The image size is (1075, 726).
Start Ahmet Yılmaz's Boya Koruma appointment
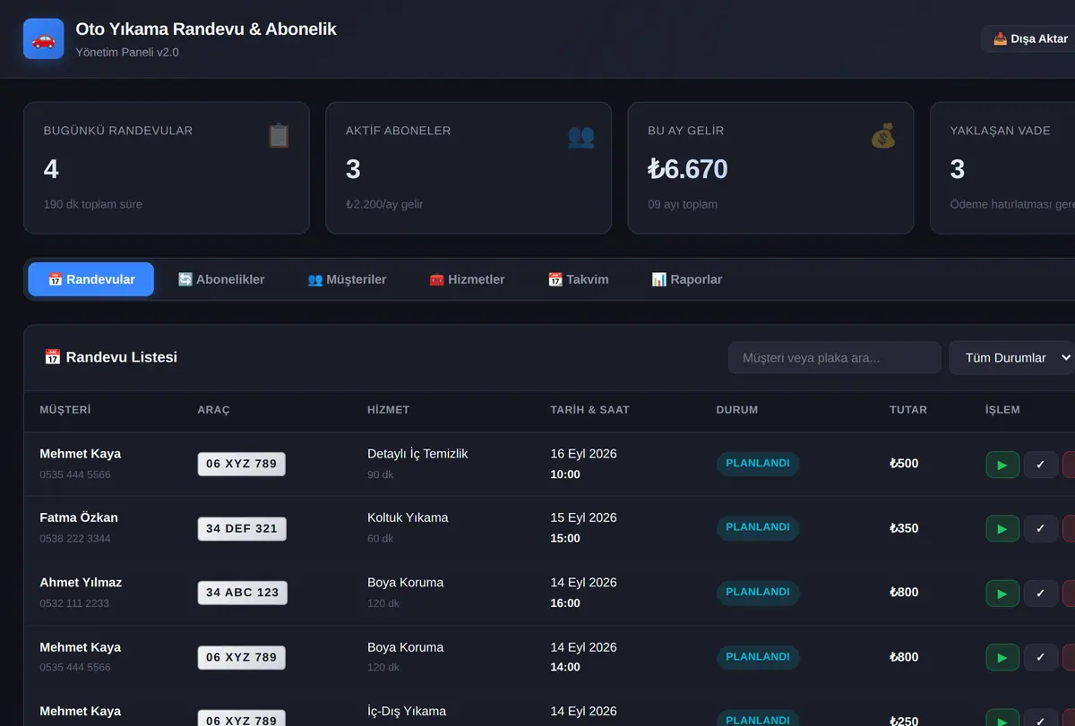tap(1002, 593)
